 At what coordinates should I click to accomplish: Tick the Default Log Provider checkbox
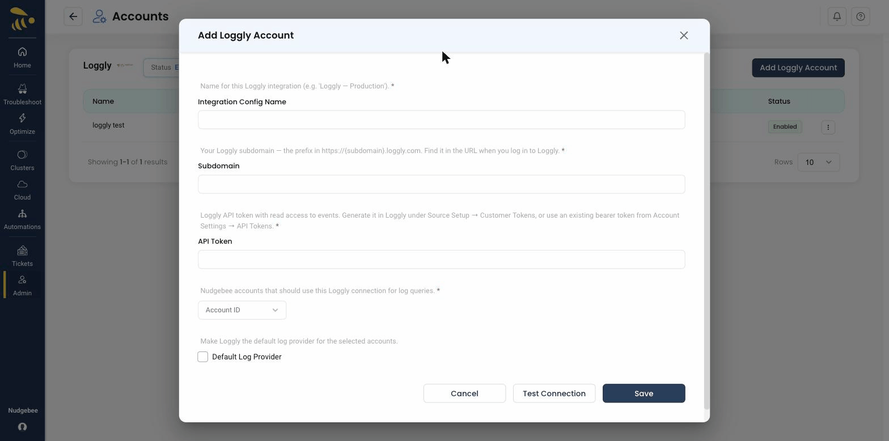[x=203, y=357]
